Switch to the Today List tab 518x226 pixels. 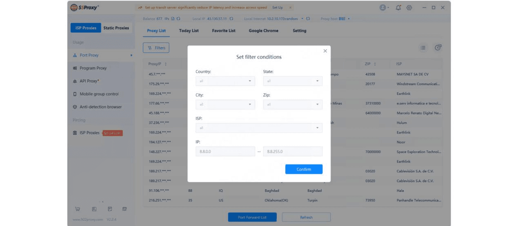click(x=189, y=31)
